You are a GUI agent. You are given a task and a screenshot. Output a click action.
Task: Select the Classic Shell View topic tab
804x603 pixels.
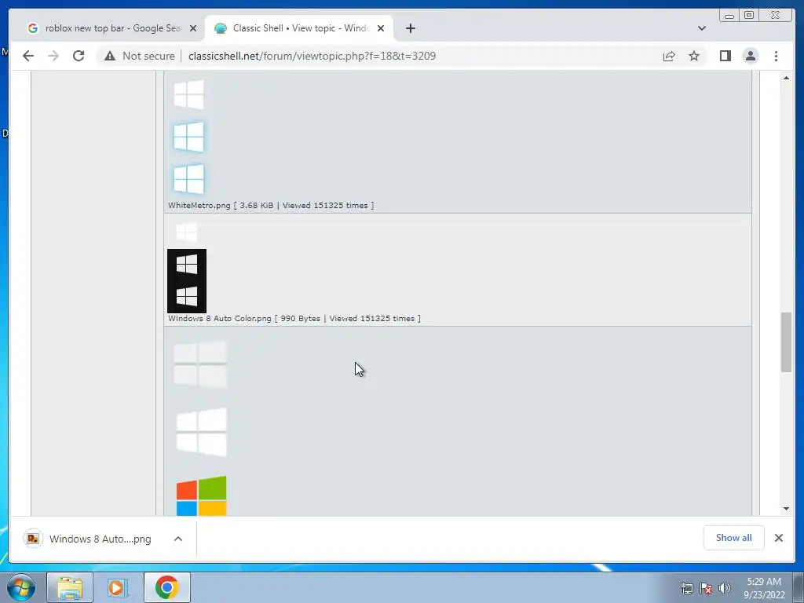pyautogui.click(x=298, y=28)
